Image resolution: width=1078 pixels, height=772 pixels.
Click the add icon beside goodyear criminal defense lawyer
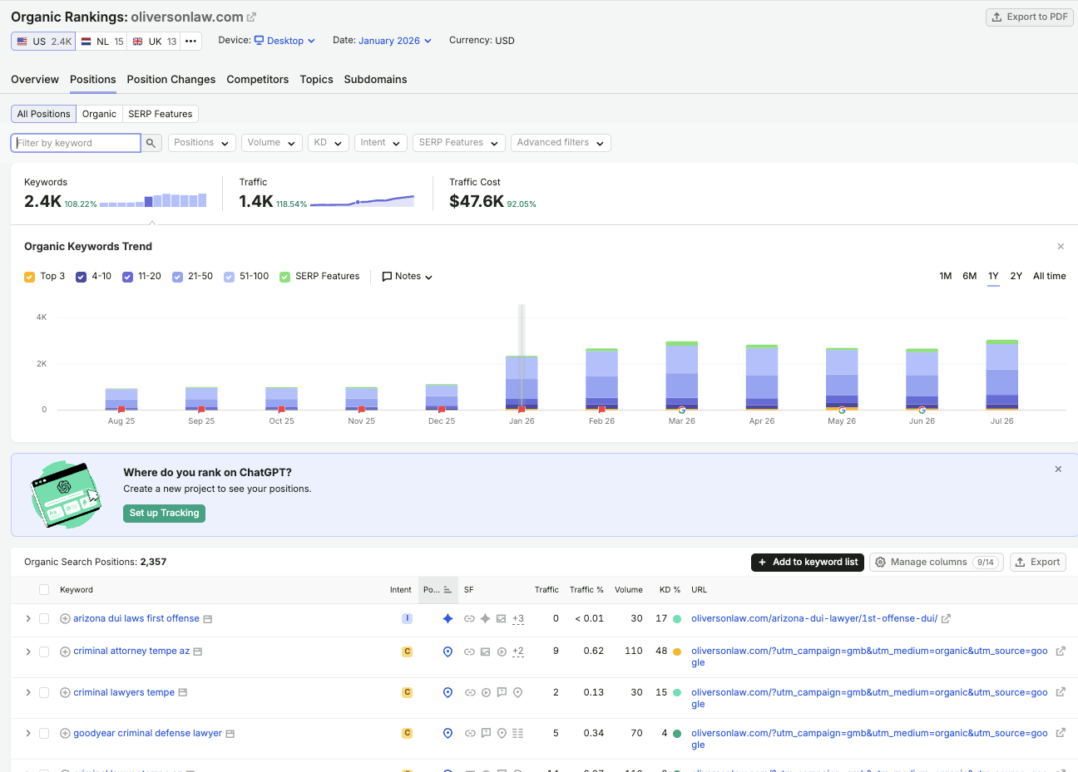(x=65, y=733)
